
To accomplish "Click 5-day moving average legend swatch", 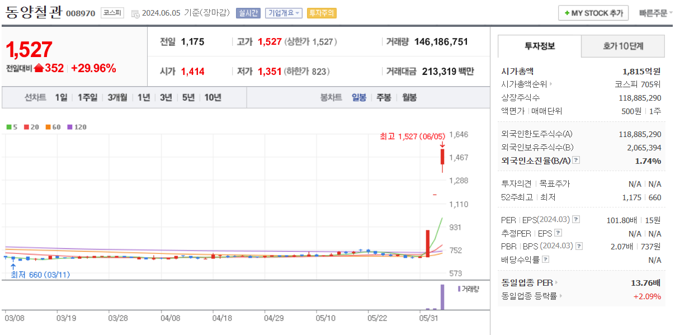I will [9, 127].
